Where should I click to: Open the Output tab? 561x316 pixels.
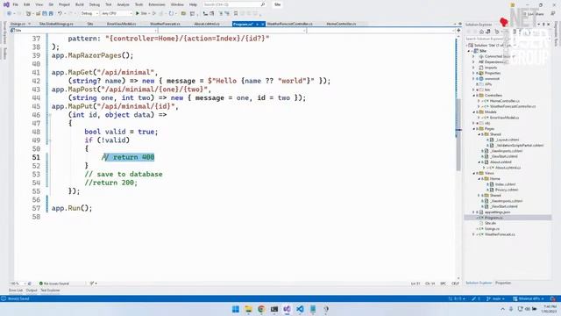[x=32, y=291]
